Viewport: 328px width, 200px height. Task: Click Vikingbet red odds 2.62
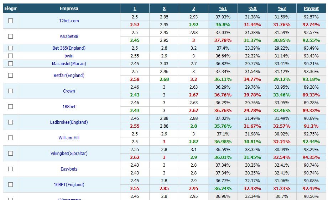click(x=135, y=157)
